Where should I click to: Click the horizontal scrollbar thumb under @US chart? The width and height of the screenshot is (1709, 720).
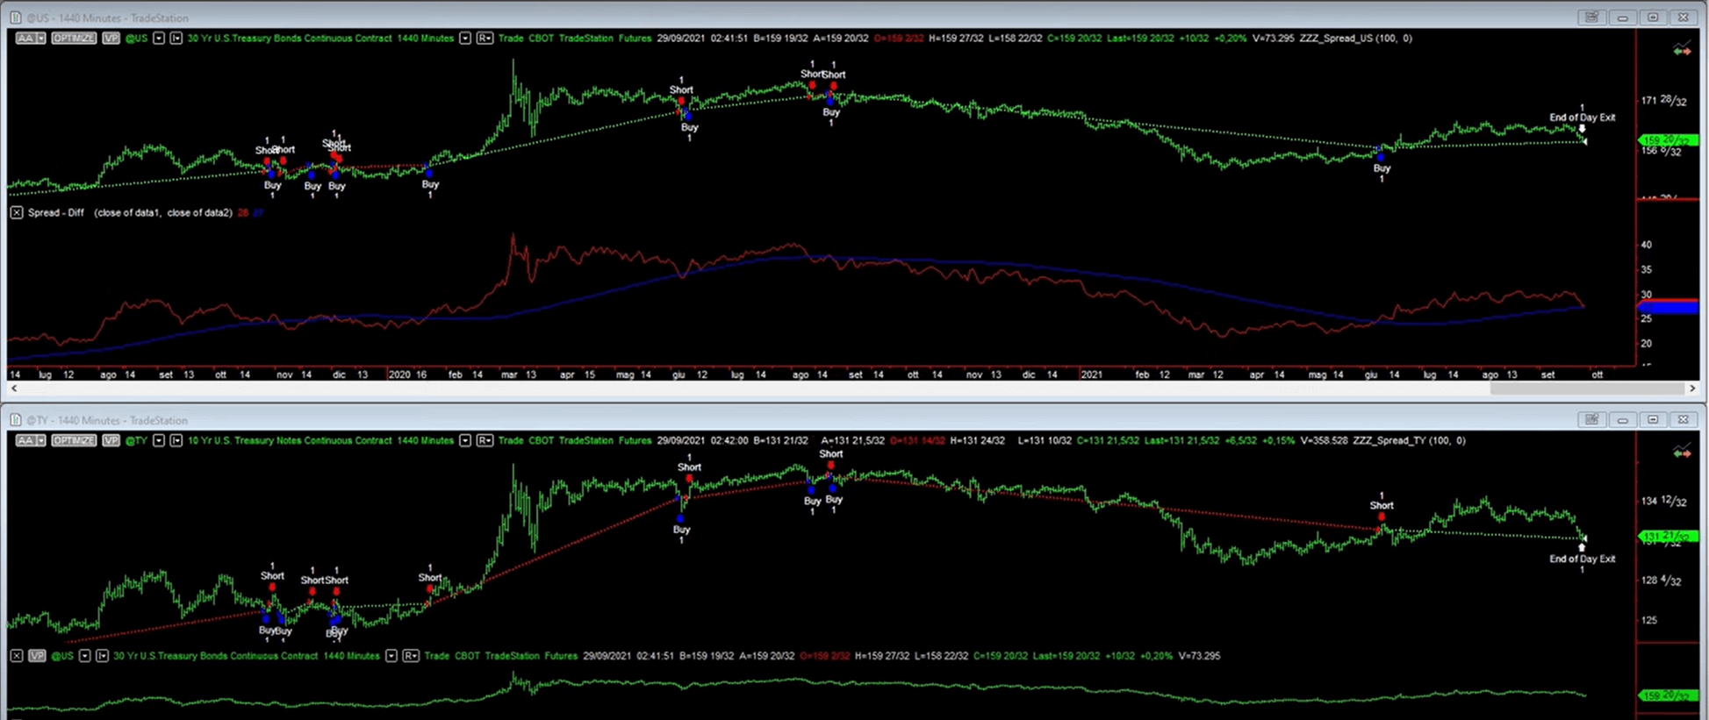click(1587, 389)
